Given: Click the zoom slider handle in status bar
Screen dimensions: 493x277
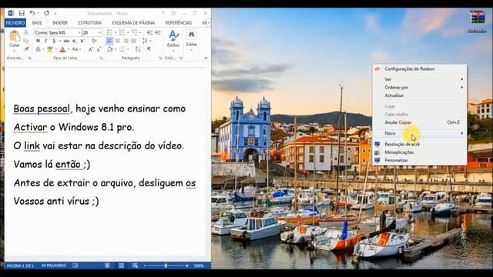Looking at the screenshot, I should click(x=166, y=265).
